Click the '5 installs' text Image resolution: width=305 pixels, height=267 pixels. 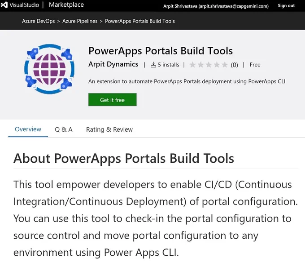[169, 65]
